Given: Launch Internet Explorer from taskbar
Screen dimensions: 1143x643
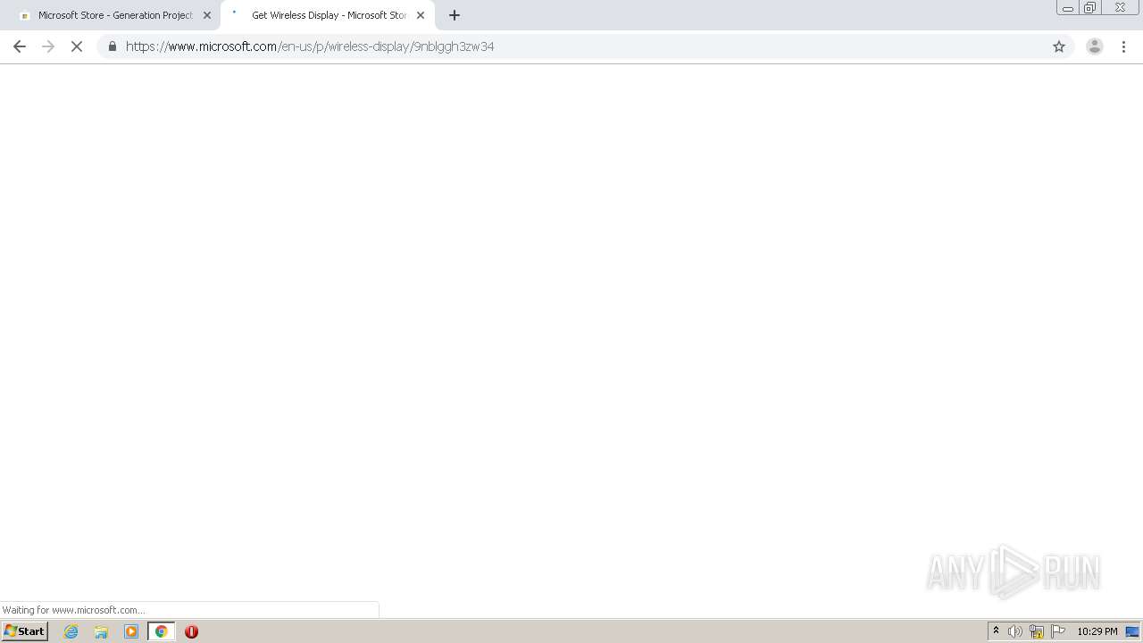Looking at the screenshot, I should pyautogui.click(x=71, y=631).
